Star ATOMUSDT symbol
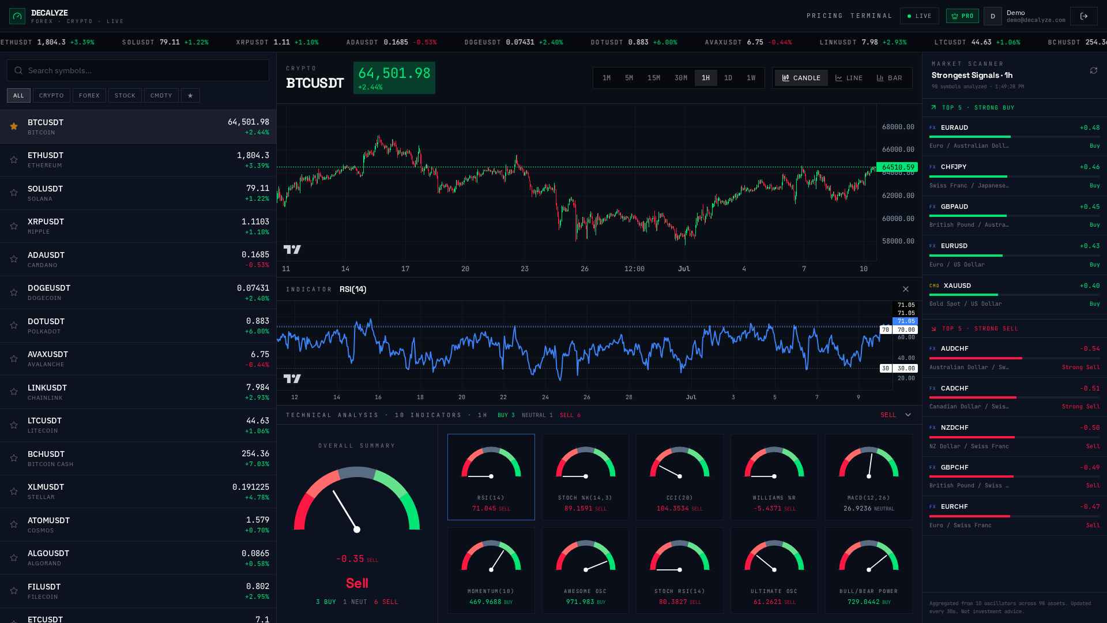Viewport: 1107px width, 623px height. tap(14, 524)
